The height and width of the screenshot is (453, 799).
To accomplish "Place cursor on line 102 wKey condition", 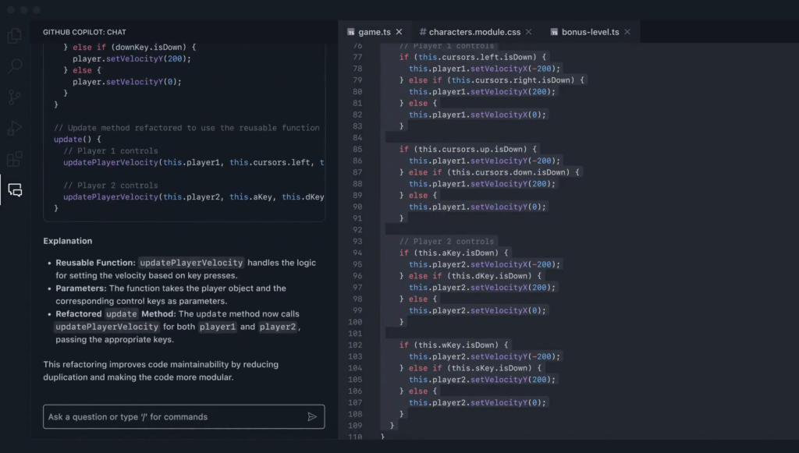I will click(x=453, y=345).
